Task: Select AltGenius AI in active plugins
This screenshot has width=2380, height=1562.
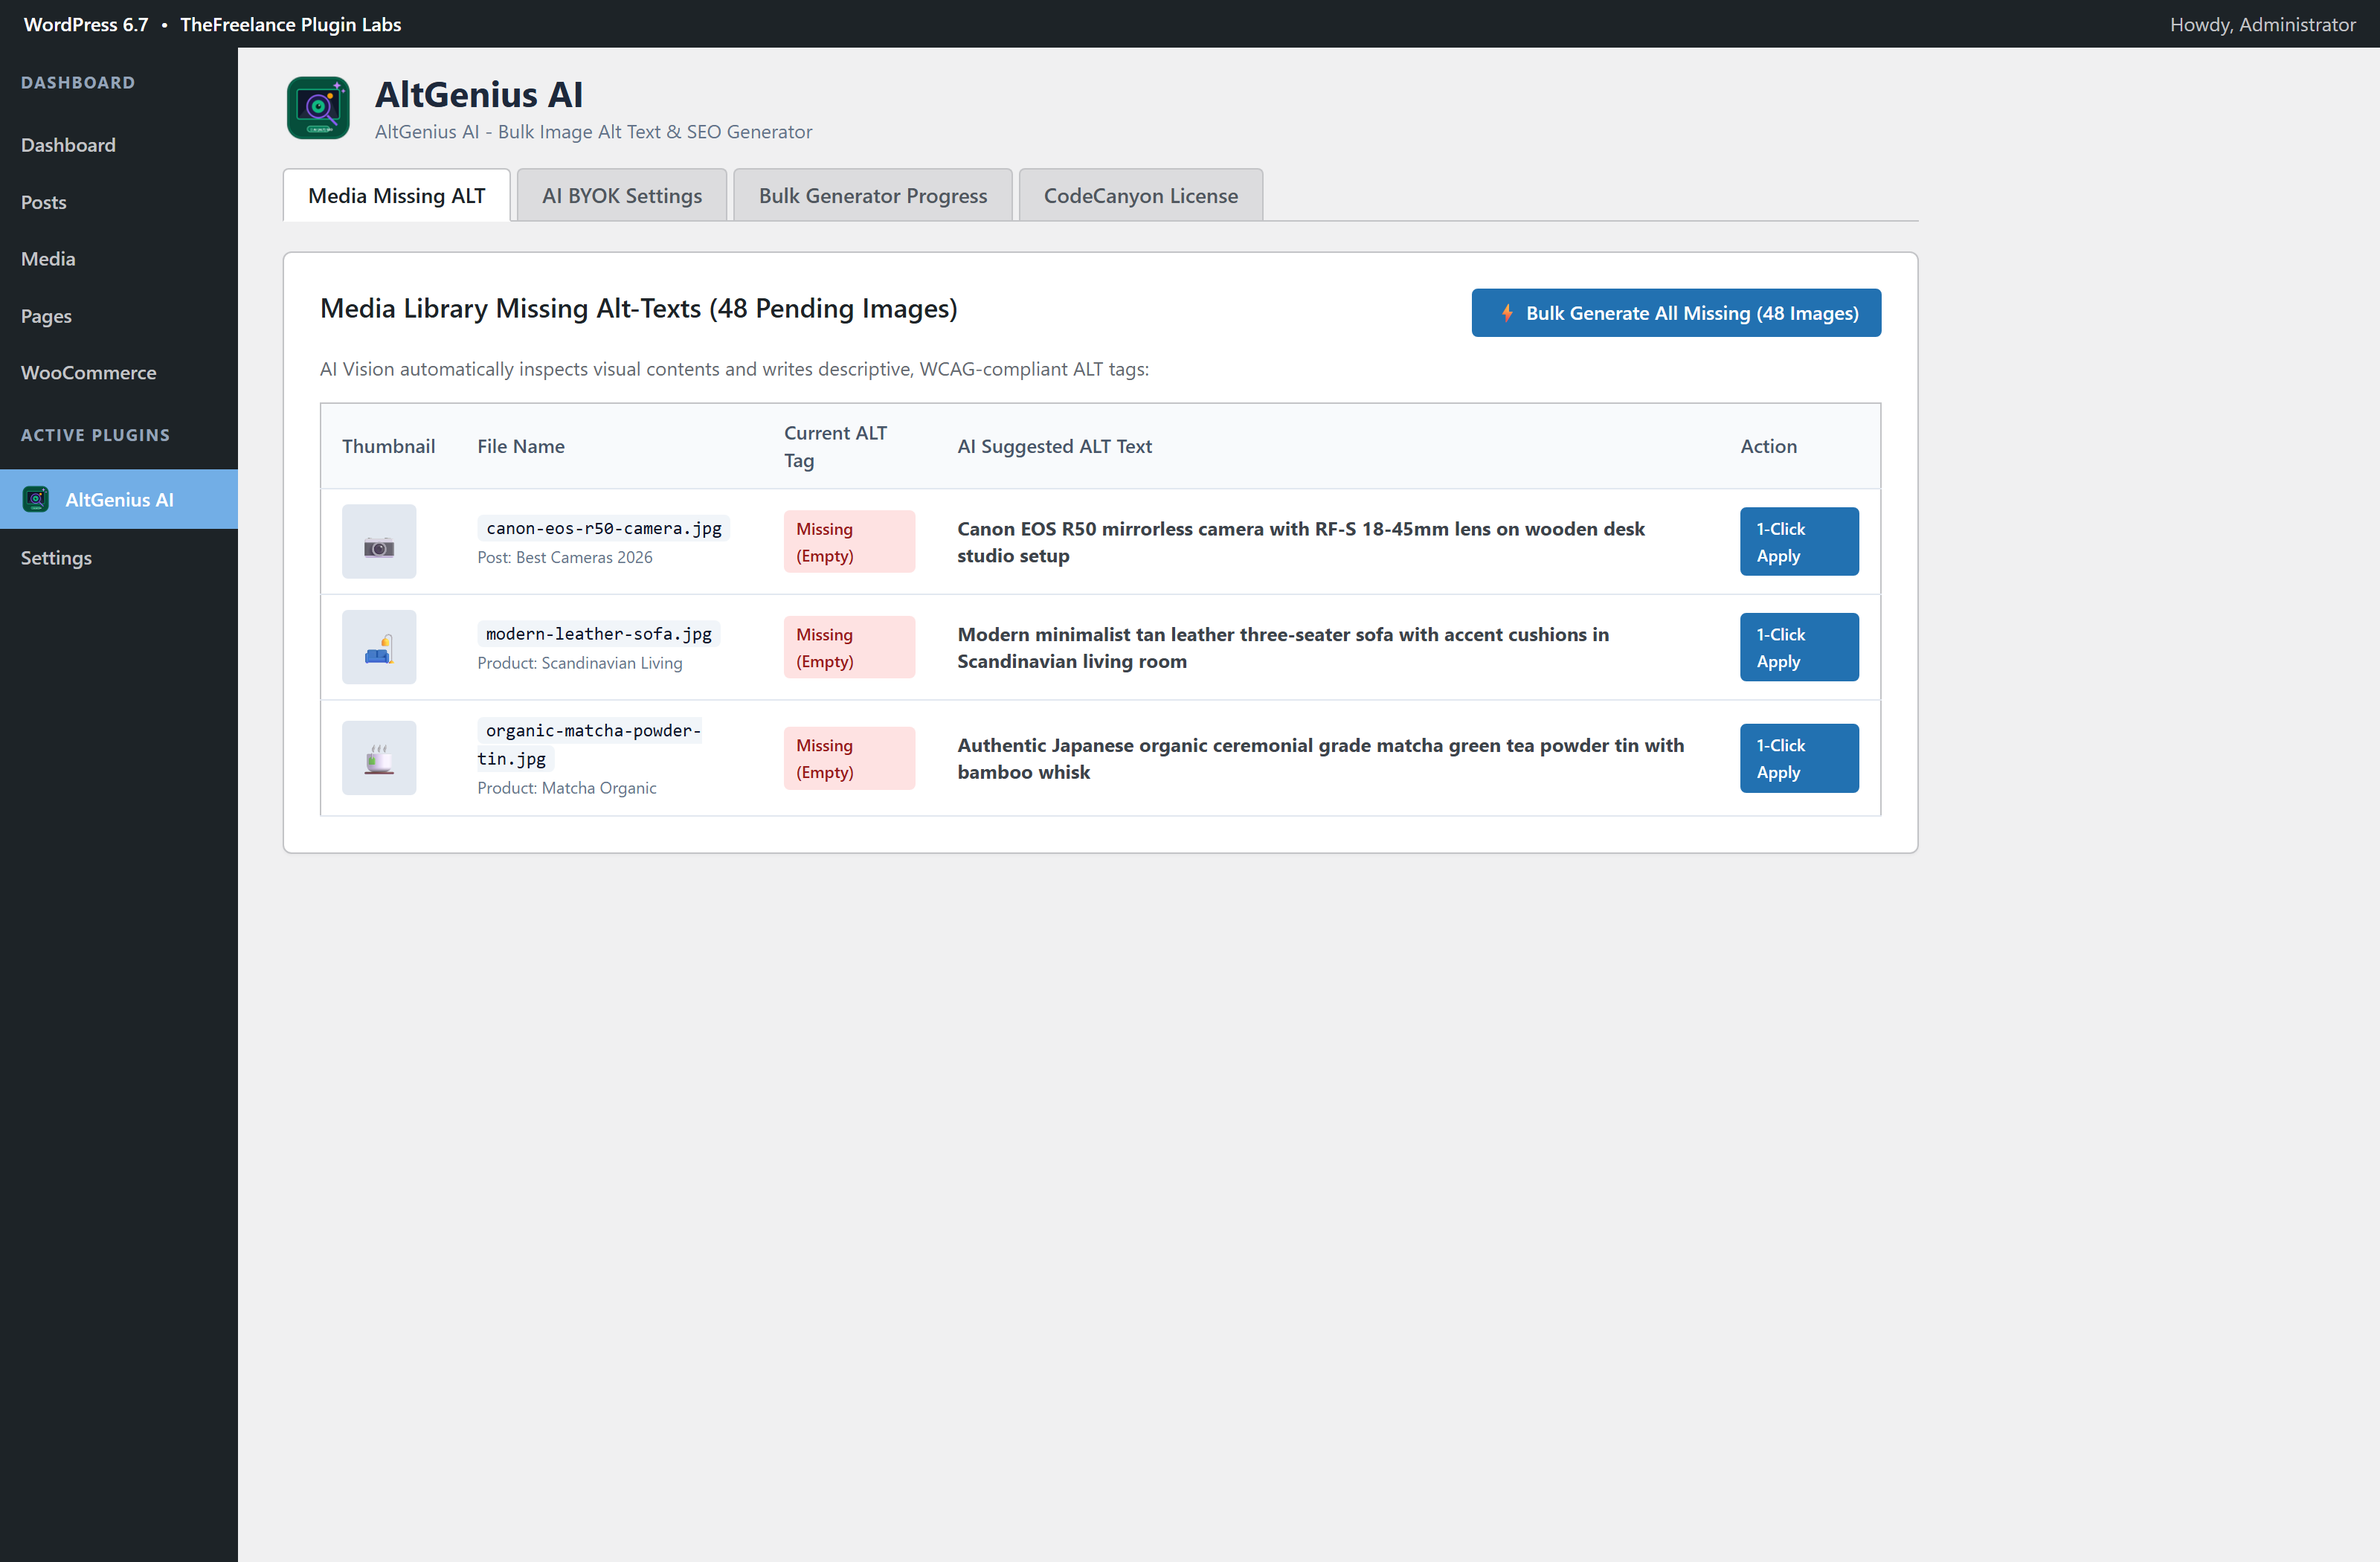Action: [119, 499]
